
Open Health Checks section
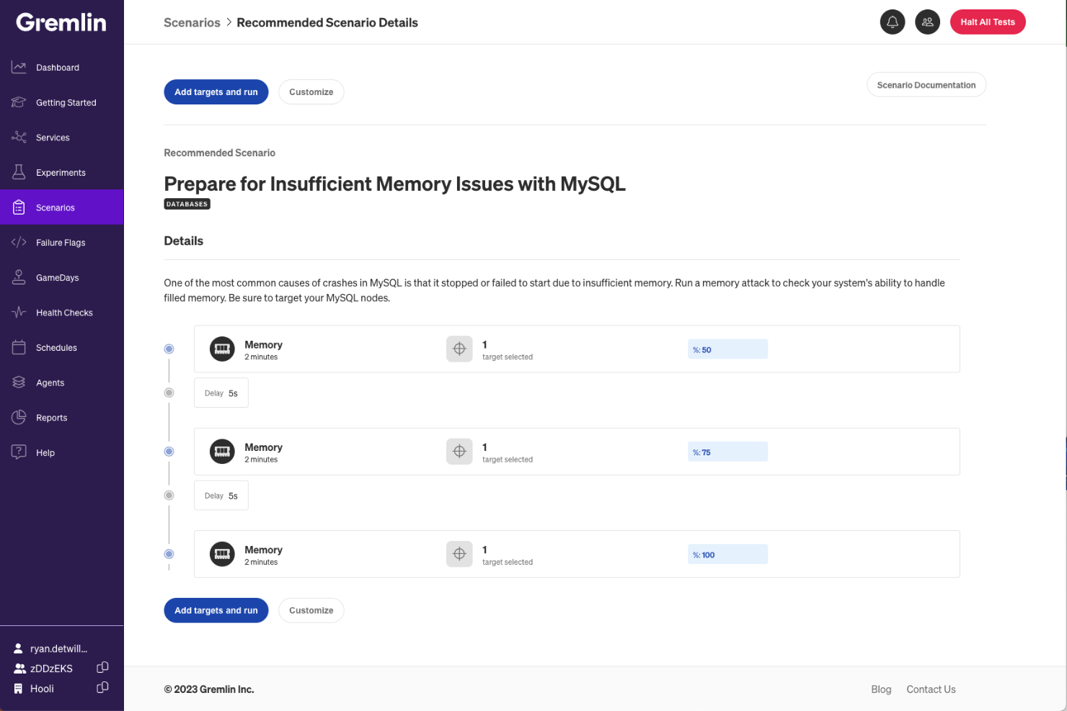[x=64, y=313]
